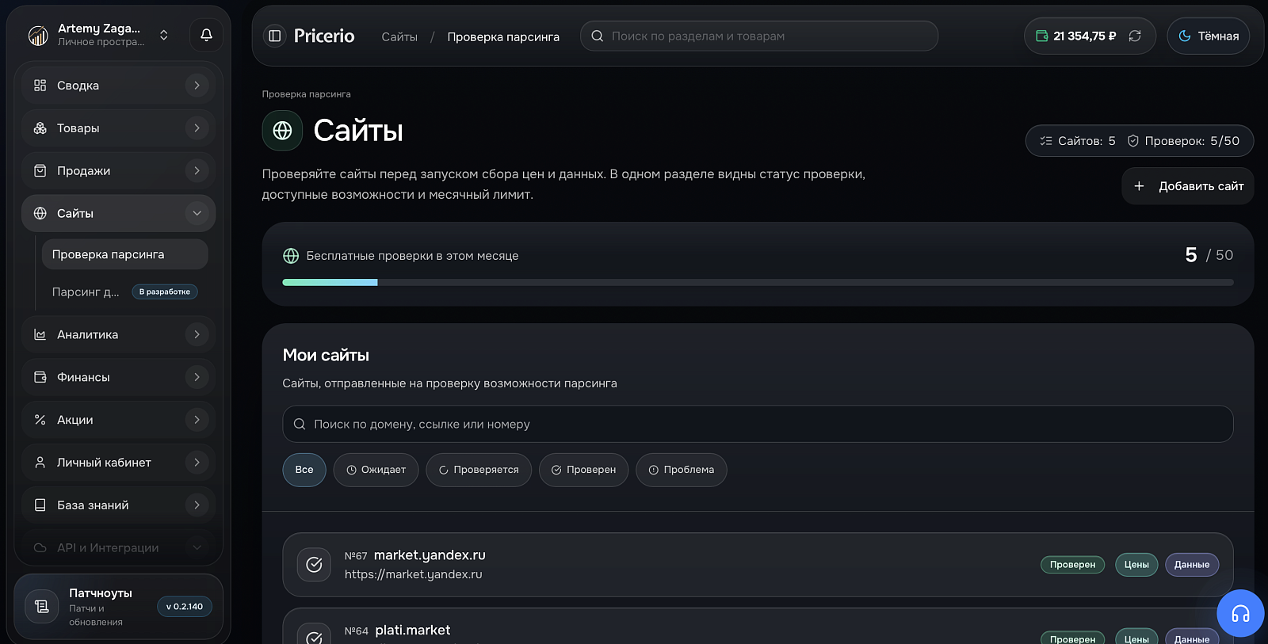The width and height of the screenshot is (1268, 644).
Task: Click the API и Интеграции cloud icon
Action: pyautogui.click(x=40, y=548)
